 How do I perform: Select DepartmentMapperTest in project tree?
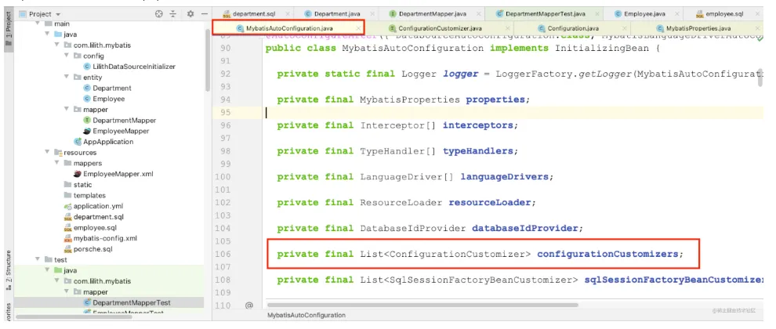click(x=132, y=302)
